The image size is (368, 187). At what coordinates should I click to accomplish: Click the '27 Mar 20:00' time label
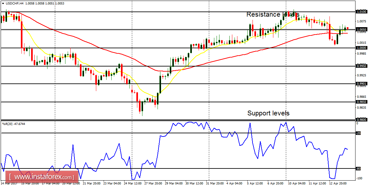pyautogui.click(x=153, y=183)
